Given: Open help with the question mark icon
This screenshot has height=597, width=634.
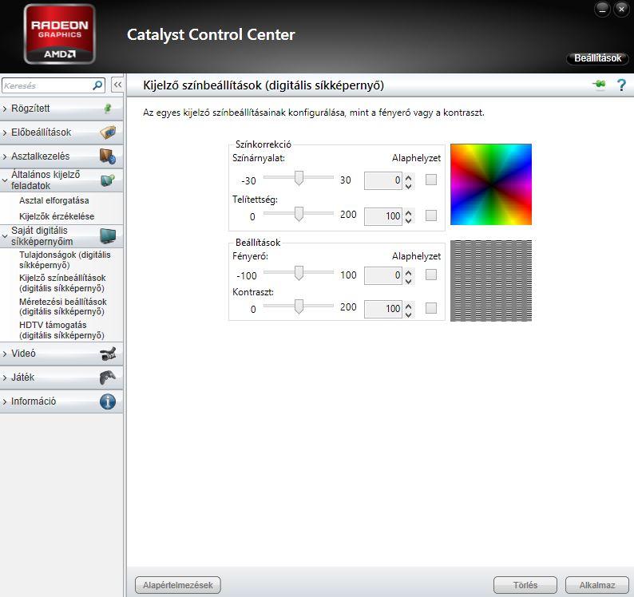Looking at the screenshot, I should (x=621, y=85).
